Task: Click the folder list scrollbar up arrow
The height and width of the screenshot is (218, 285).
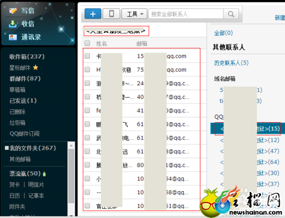Action: (71, 146)
